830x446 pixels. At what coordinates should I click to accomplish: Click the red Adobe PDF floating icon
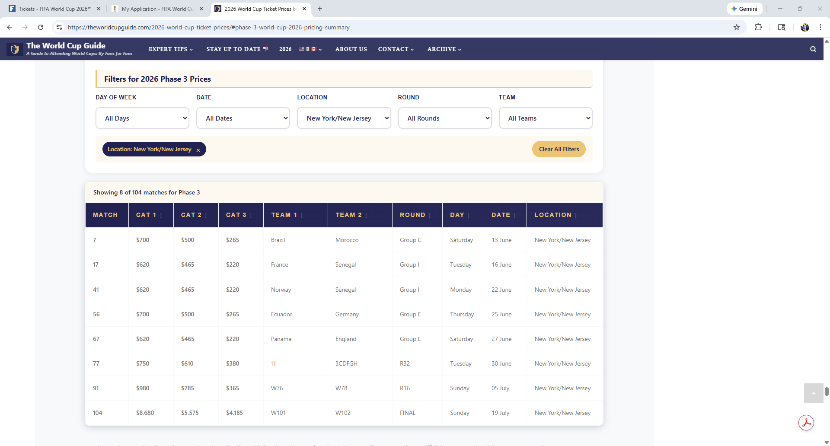click(x=806, y=423)
